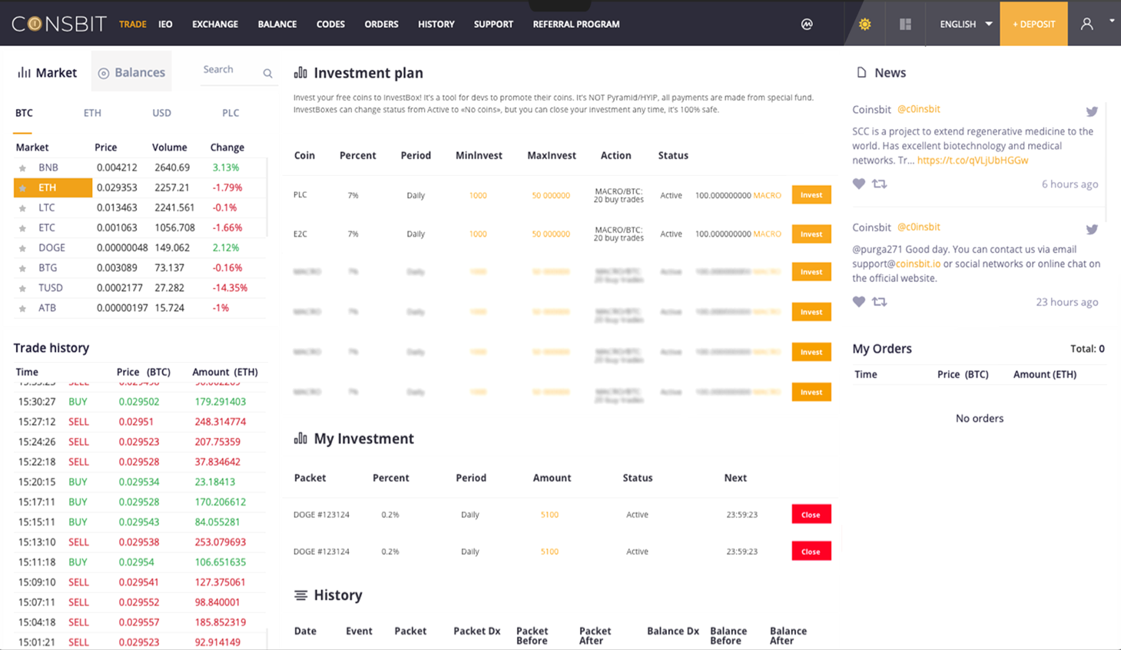Viewport: 1121px width, 650px height.
Task: Click Invest button for PLC plan
Action: [811, 195]
